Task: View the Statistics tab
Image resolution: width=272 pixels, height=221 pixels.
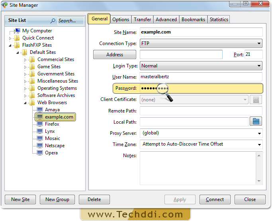Action: pyautogui.click(x=219, y=20)
